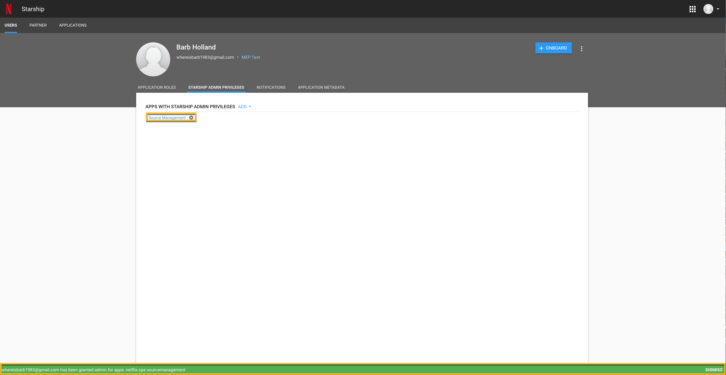
Task: Open the three-dot more options menu
Action: (581, 49)
